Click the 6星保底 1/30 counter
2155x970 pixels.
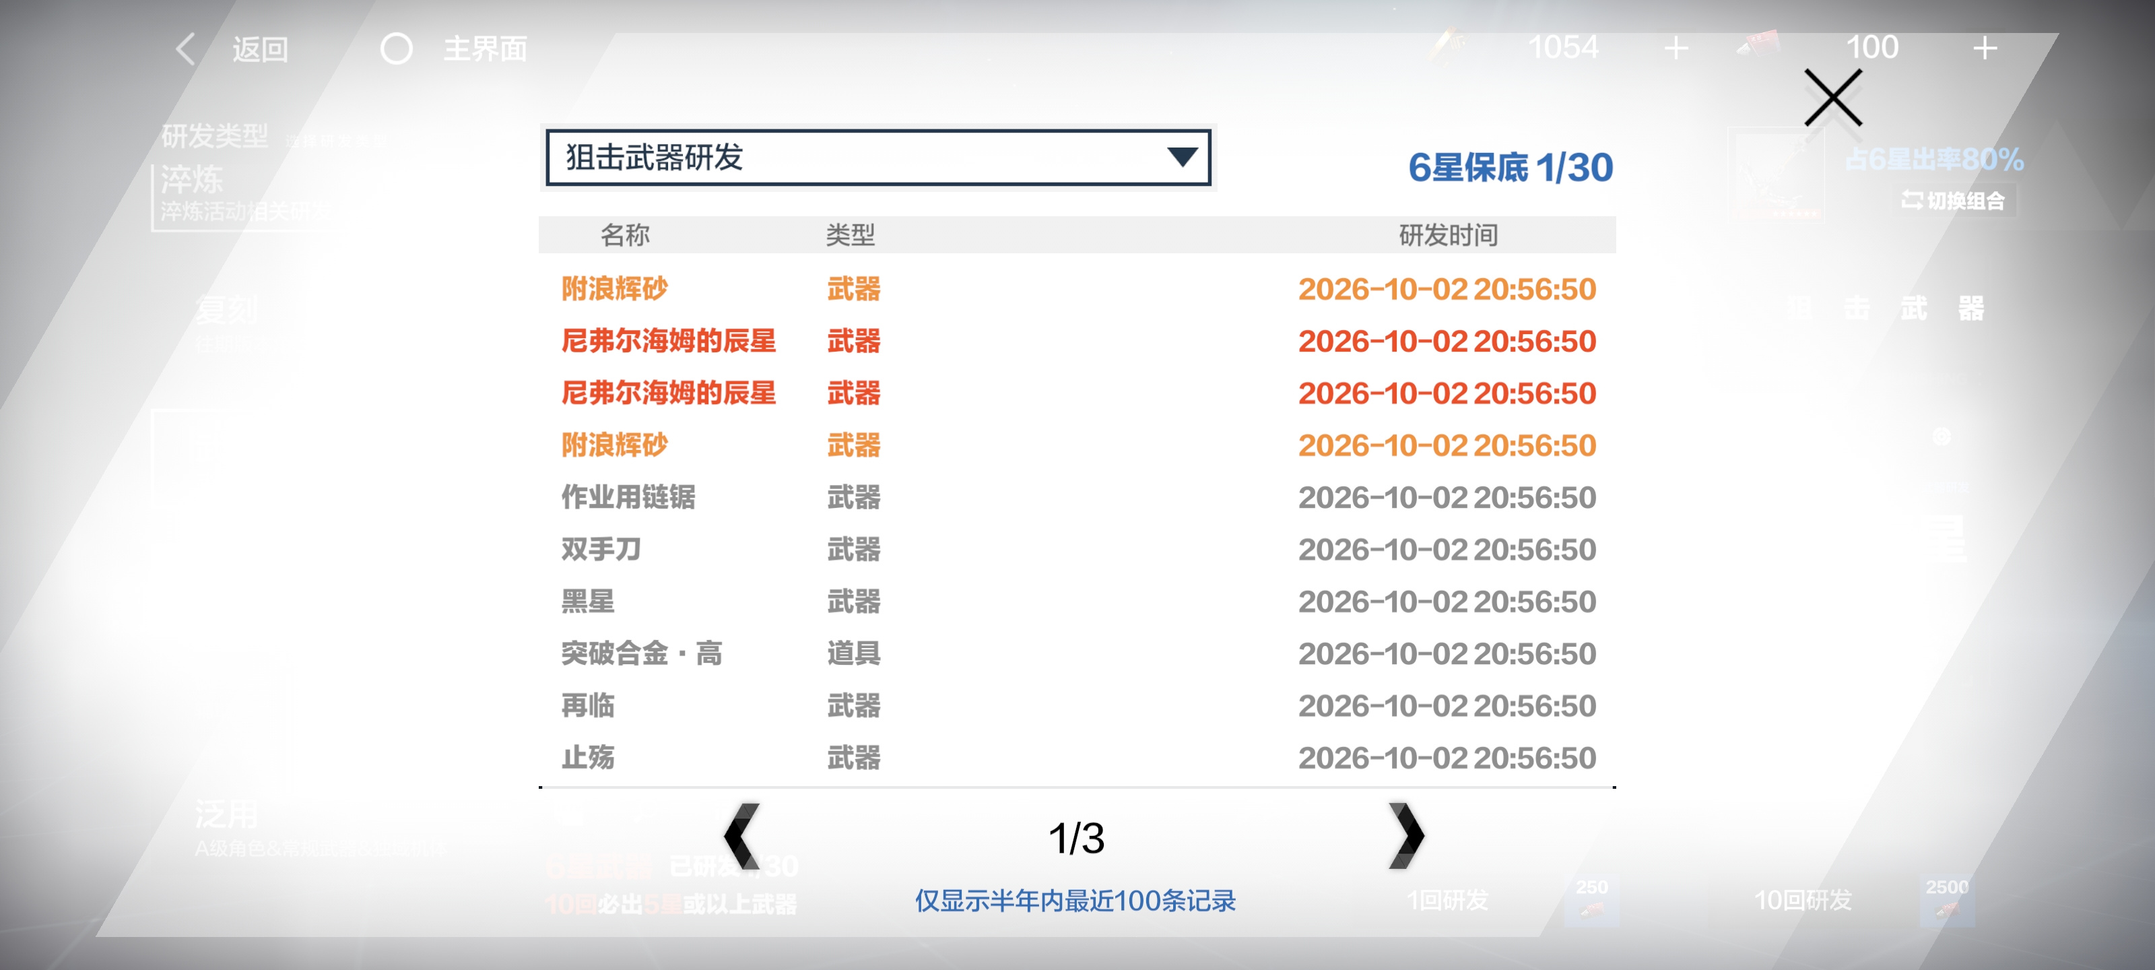[1510, 167]
